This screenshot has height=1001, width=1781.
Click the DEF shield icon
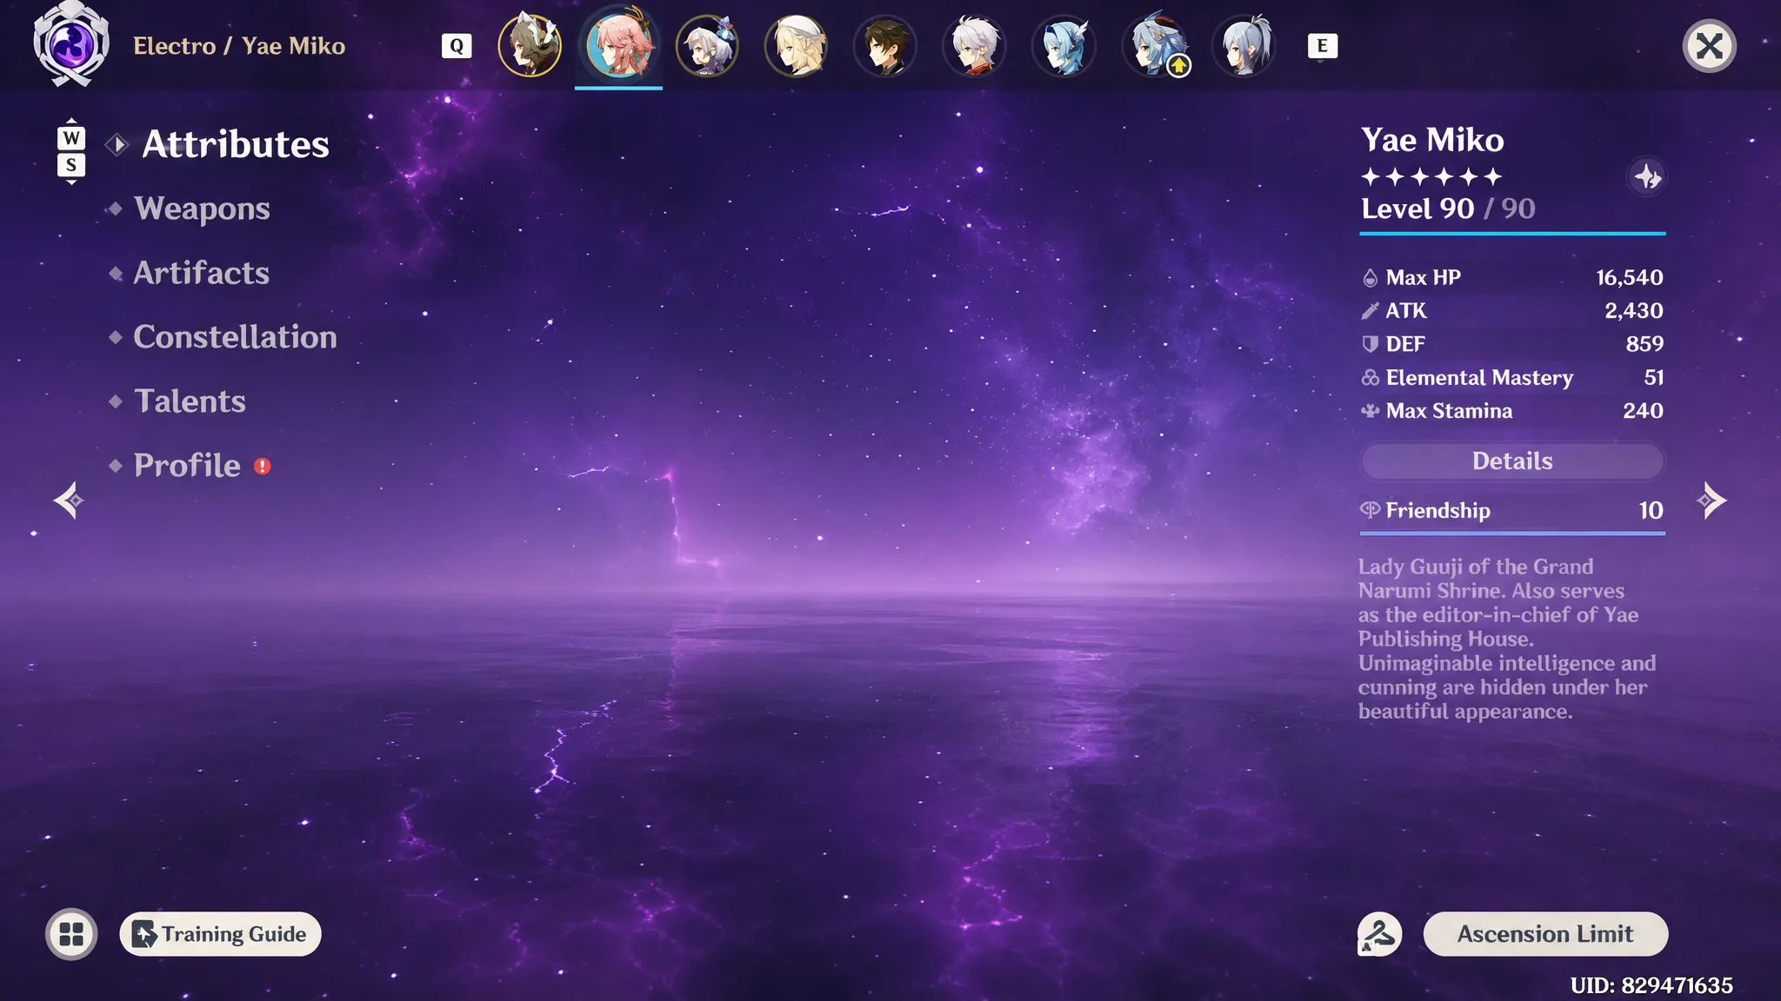[1370, 344]
